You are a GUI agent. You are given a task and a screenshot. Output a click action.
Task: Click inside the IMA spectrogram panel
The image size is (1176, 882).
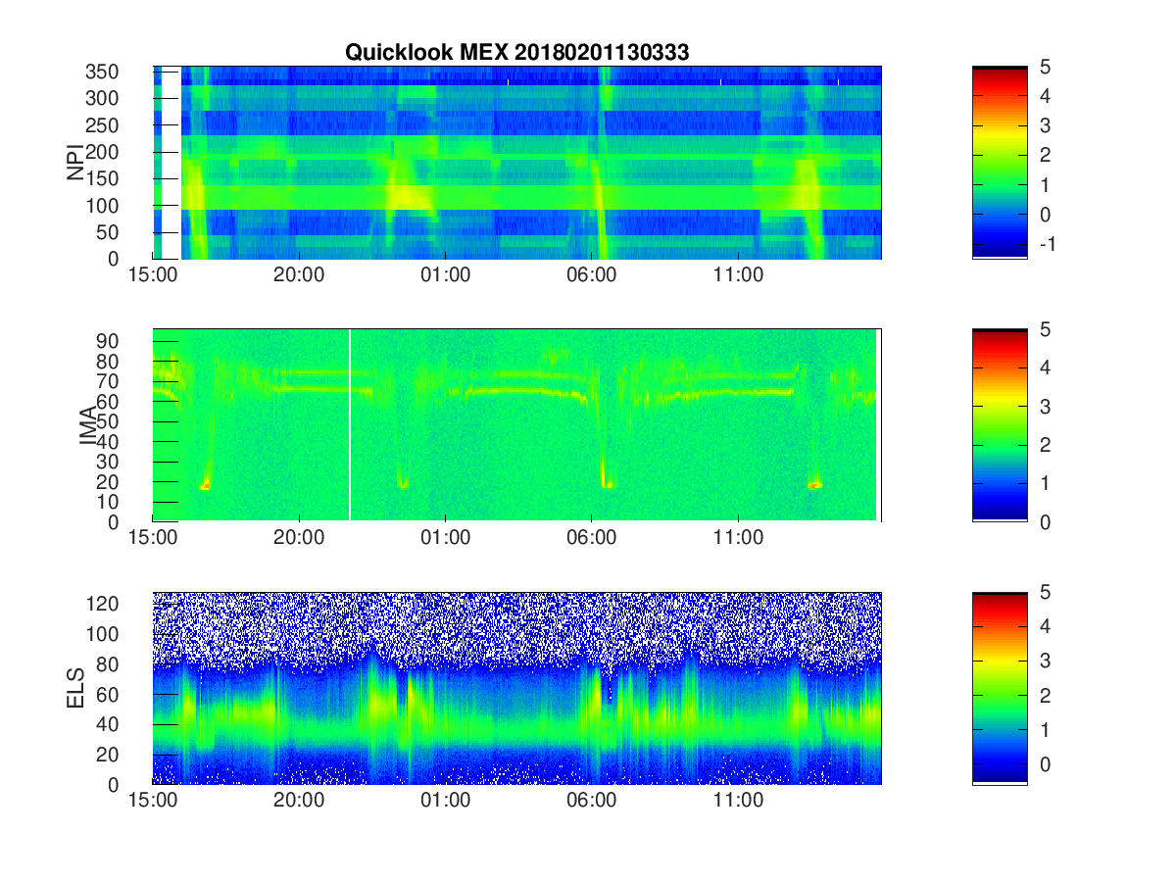click(x=517, y=425)
